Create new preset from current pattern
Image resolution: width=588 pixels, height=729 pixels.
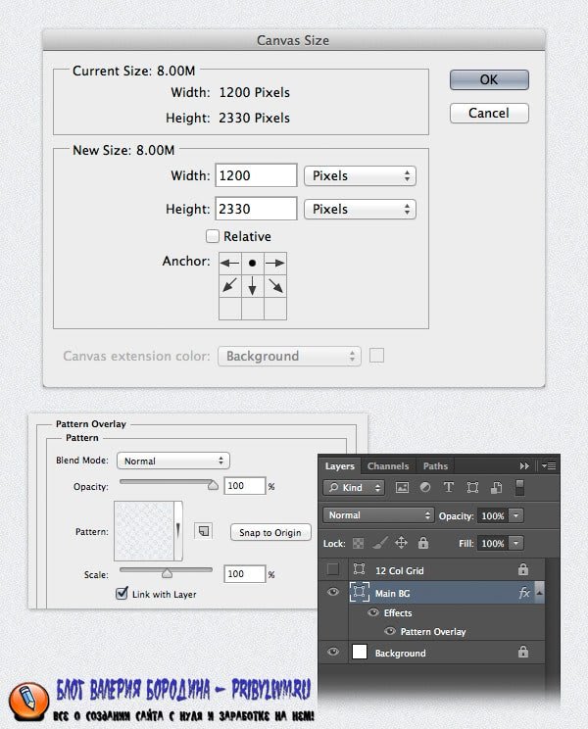pos(204,531)
